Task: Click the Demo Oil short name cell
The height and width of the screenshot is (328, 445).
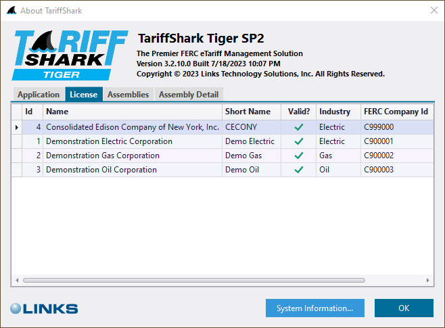Action: 252,170
